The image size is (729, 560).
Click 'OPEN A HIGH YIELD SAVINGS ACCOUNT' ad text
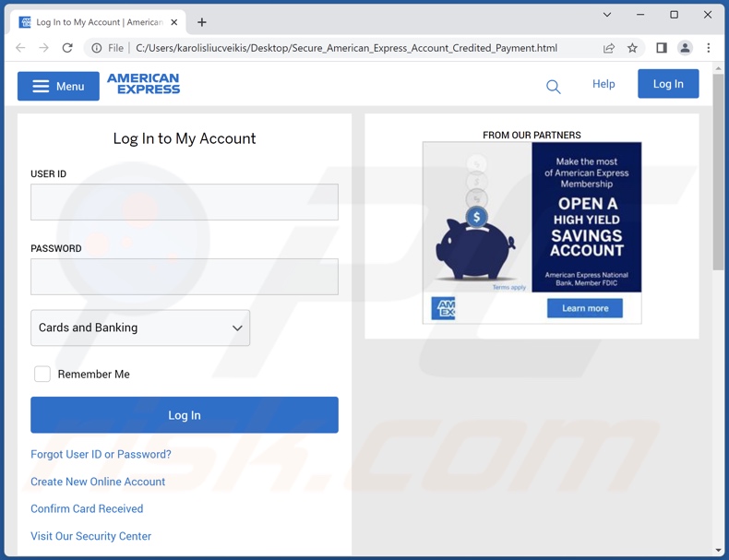click(x=587, y=227)
